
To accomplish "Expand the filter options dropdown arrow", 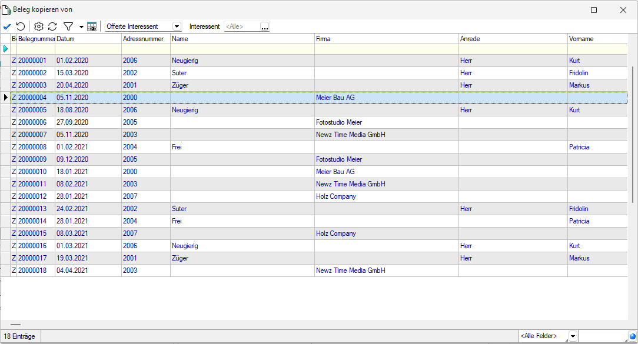I will pyautogui.click(x=81, y=27).
